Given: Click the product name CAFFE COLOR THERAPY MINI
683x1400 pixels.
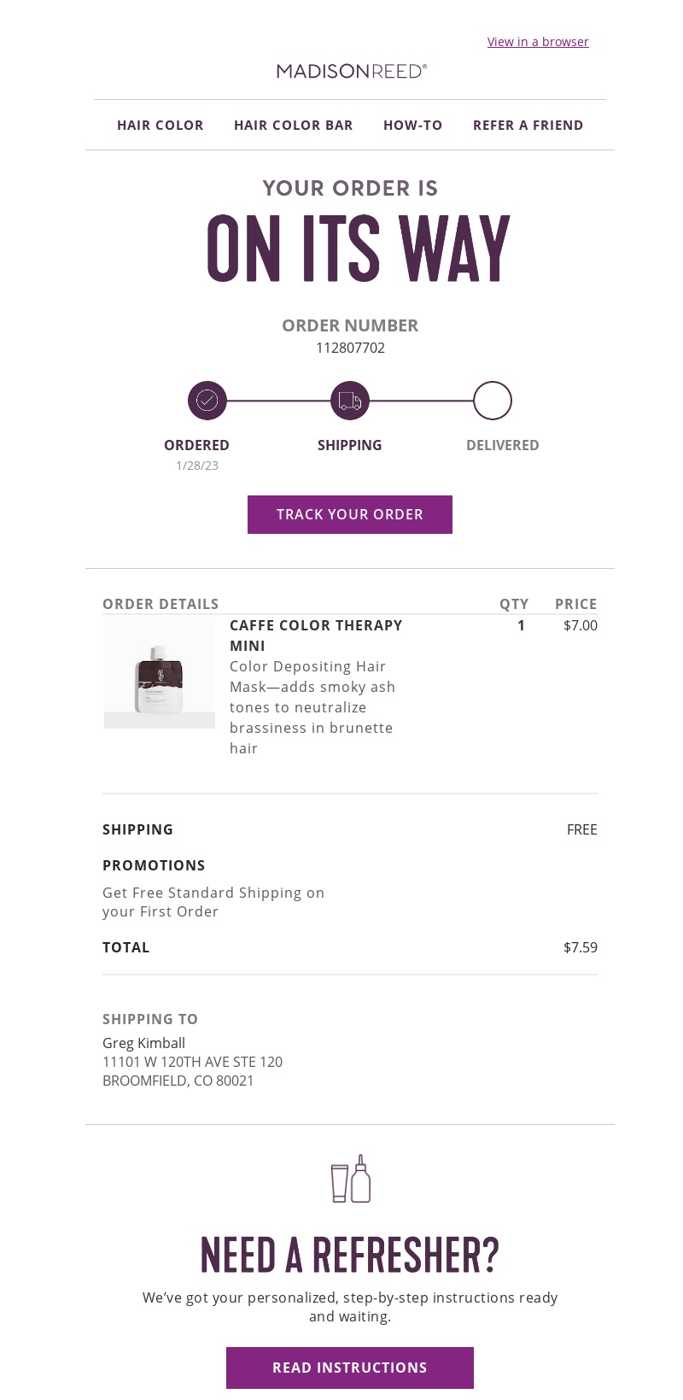Looking at the screenshot, I should [x=316, y=636].
